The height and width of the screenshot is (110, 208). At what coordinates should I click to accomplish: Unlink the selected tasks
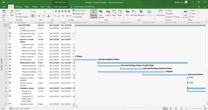tap(70, 16)
